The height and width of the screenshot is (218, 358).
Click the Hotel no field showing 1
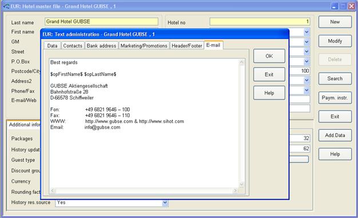(260, 22)
